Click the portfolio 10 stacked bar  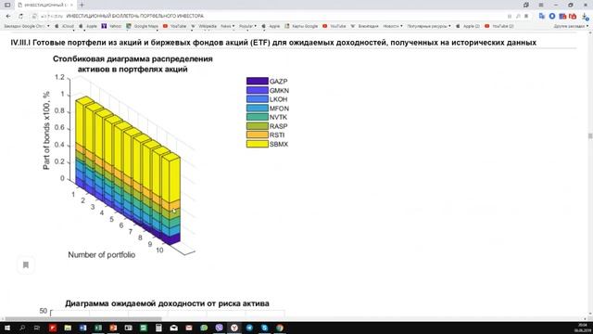[170, 199]
